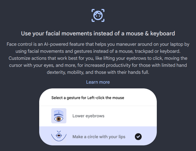Click the Select a gesture dialog title
The width and height of the screenshot is (196, 151).
click(x=88, y=98)
